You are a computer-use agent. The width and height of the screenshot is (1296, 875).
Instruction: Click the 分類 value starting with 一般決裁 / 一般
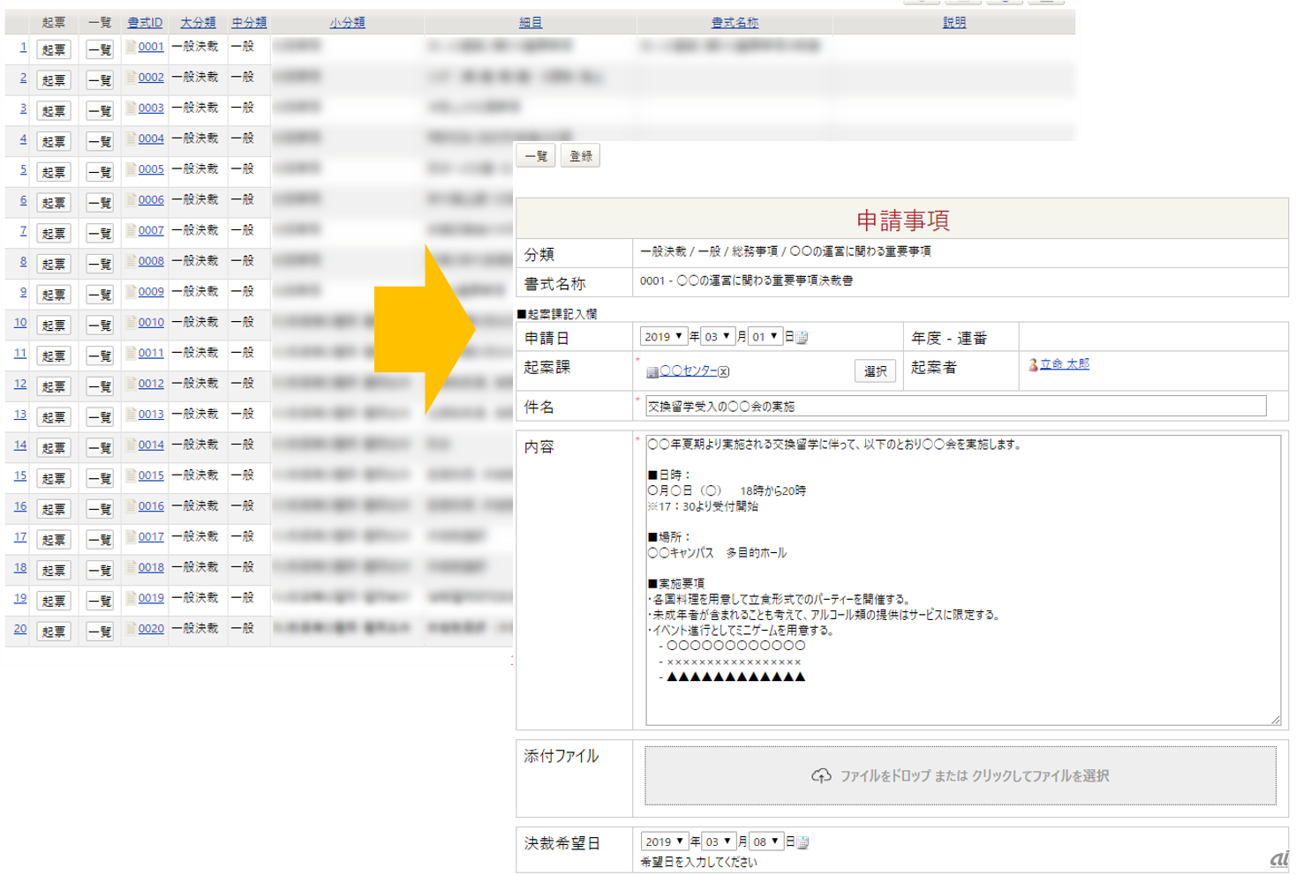coord(786,251)
